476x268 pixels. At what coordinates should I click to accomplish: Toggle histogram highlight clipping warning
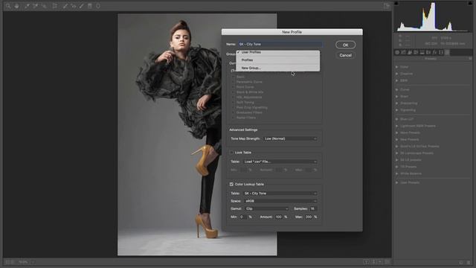point(470,3)
